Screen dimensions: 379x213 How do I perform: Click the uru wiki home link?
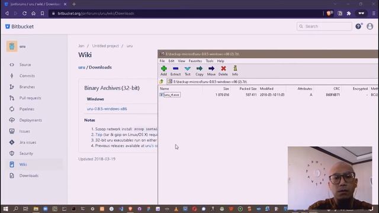(x=82, y=67)
